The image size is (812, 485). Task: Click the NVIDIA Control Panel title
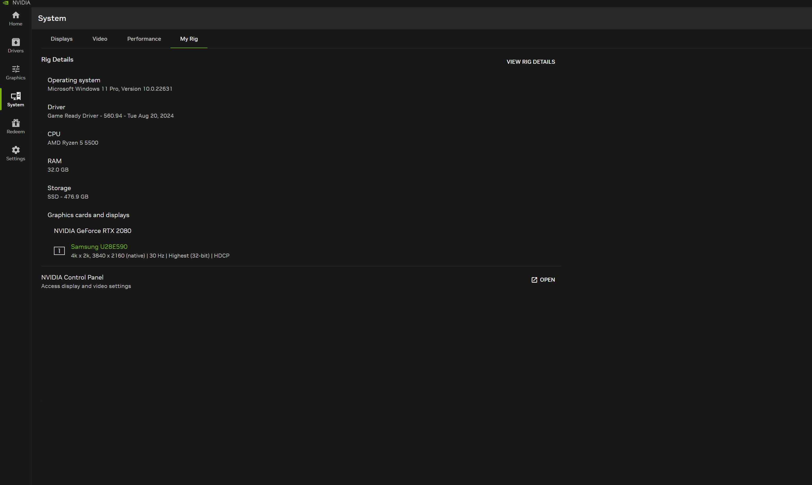(72, 277)
